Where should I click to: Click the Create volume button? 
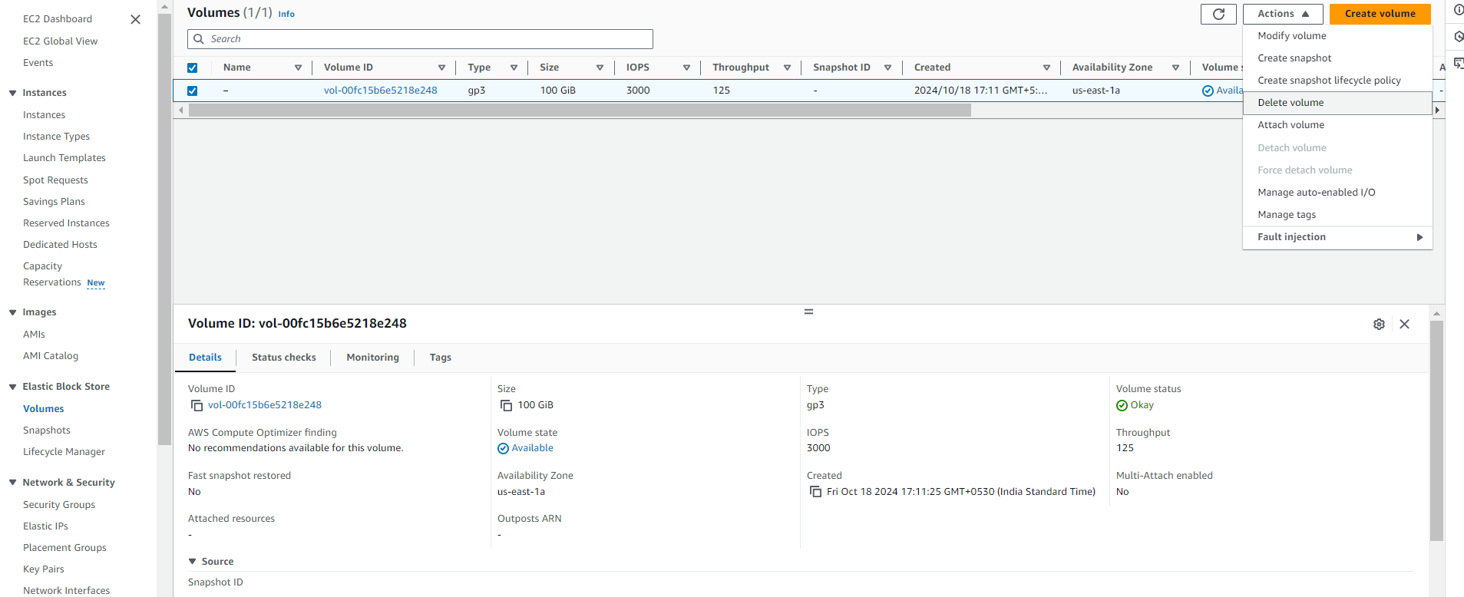pos(1380,14)
